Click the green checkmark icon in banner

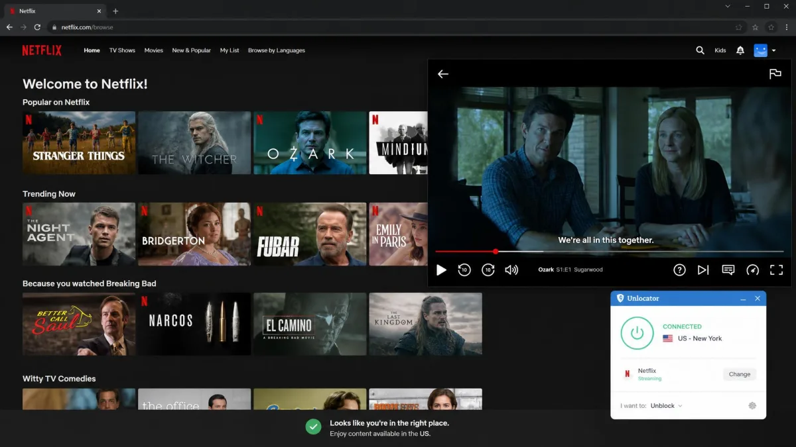314,427
